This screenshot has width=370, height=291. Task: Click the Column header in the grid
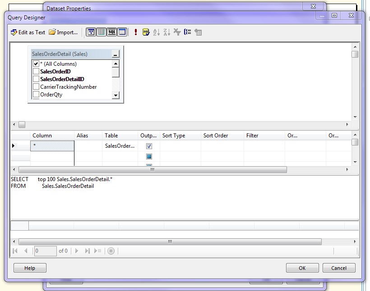click(52, 136)
